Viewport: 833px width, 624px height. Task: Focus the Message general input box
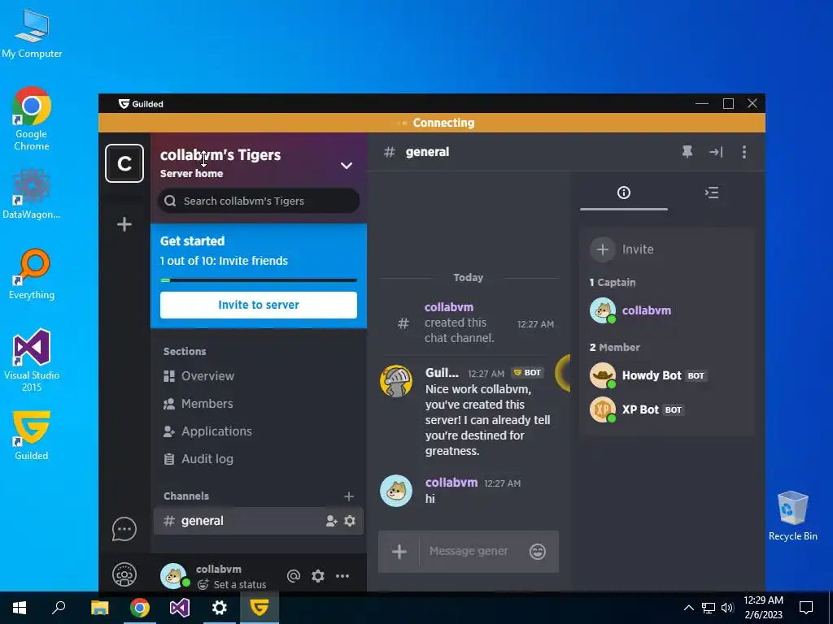[469, 552]
